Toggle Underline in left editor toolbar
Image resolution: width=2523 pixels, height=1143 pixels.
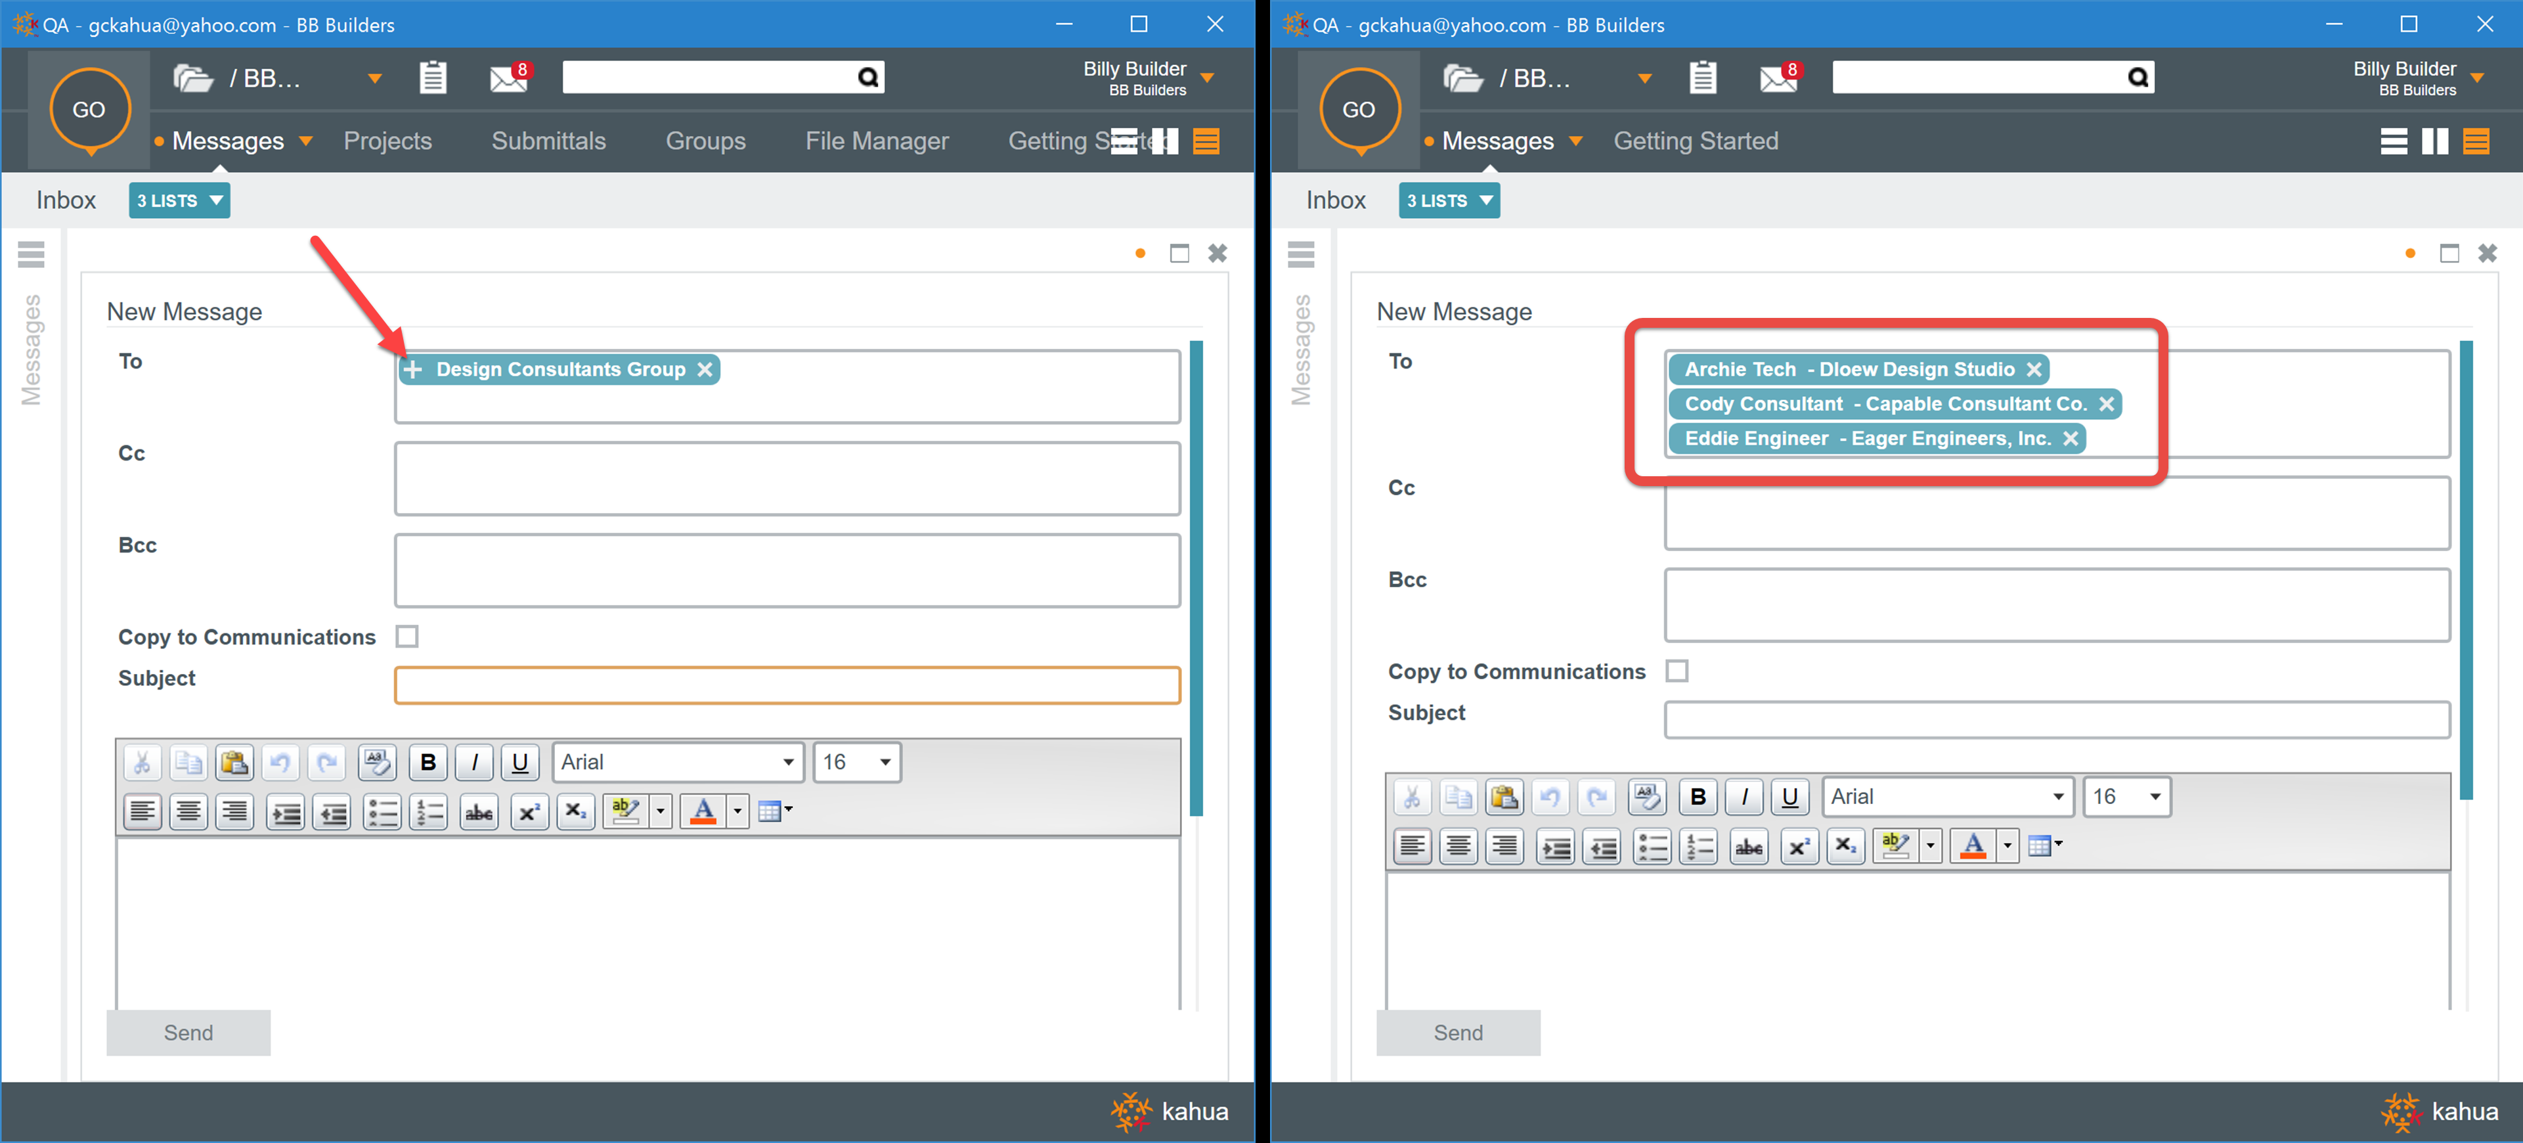tap(520, 763)
